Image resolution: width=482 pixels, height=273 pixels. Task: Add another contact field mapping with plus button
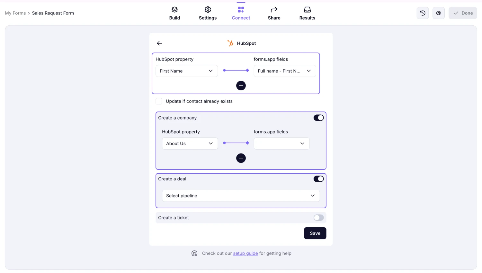(241, 86)
